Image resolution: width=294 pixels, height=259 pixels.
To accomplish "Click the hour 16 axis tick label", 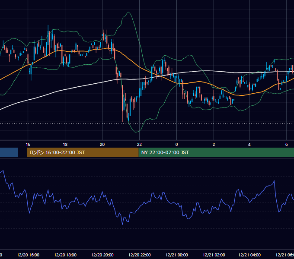I will pyautogui.click(x=28, y=145).
